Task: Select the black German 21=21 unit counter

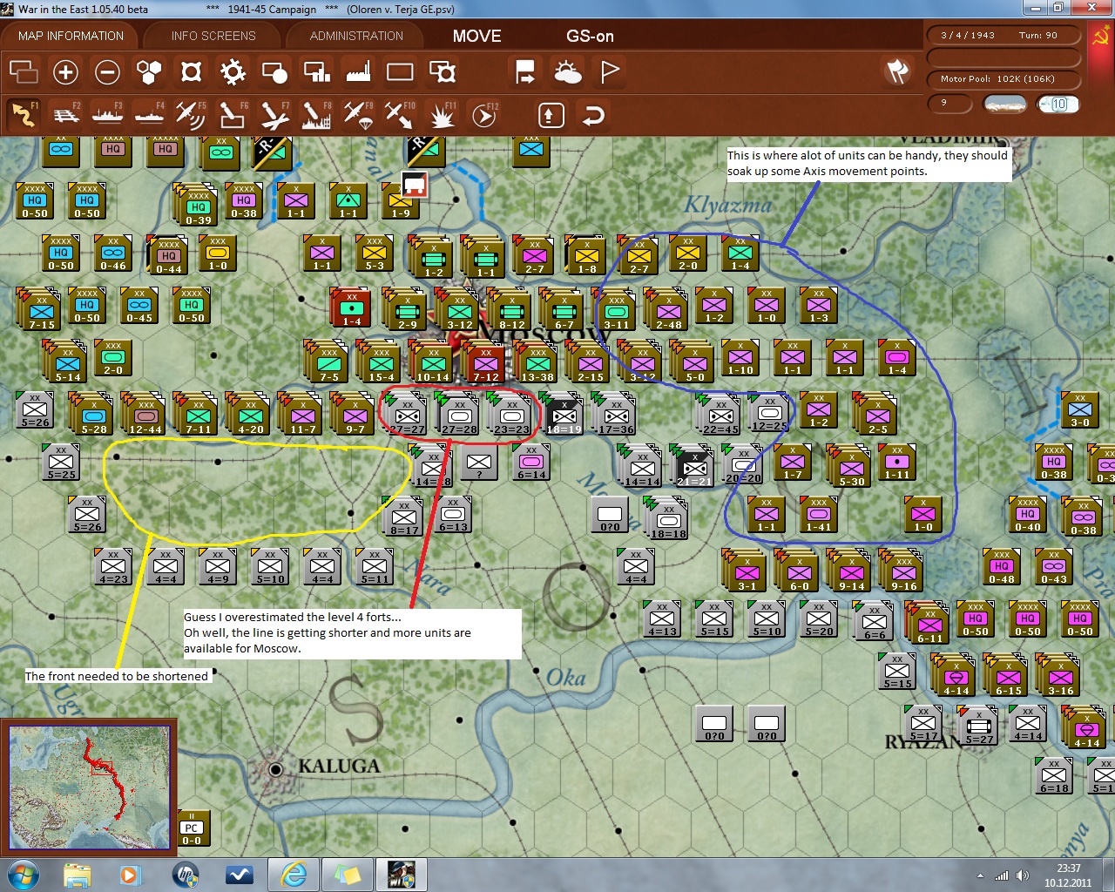Action: [694, 467]
